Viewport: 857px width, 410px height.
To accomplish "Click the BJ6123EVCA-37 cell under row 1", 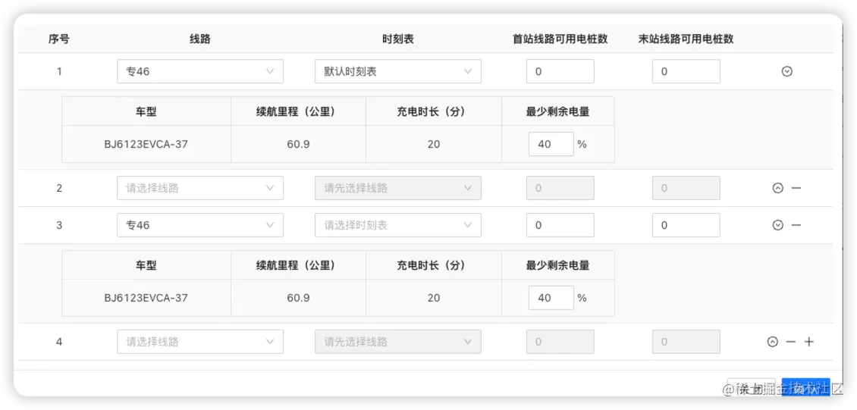I will (x=146, y=144).
